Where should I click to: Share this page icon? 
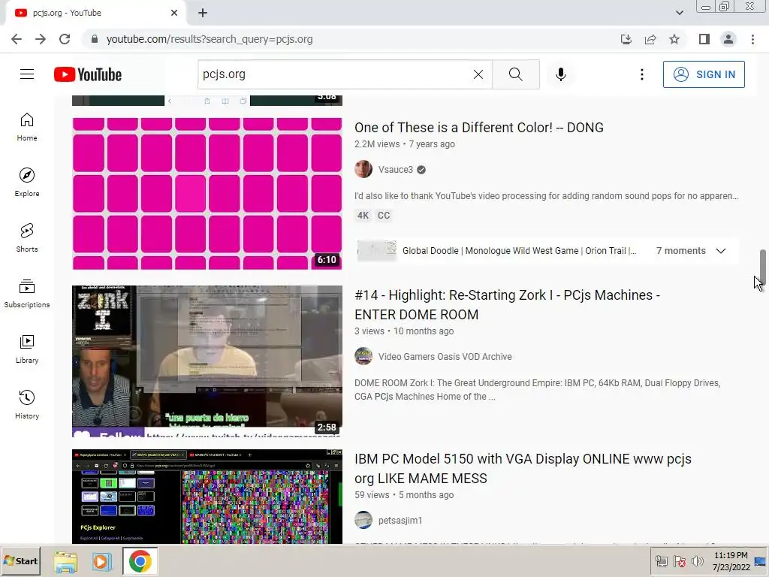click(650, 39)
